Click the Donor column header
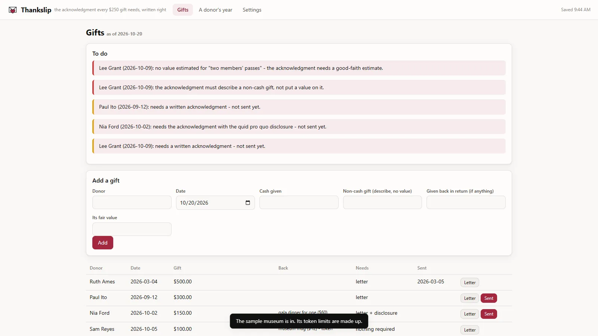Image resolution: width=598 pixels, height=336 pixels. (x=96, y=268)
